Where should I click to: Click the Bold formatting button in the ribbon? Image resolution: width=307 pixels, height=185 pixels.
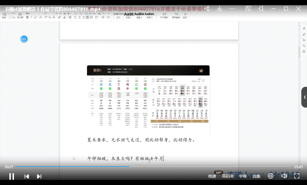(x=27, y=17)
